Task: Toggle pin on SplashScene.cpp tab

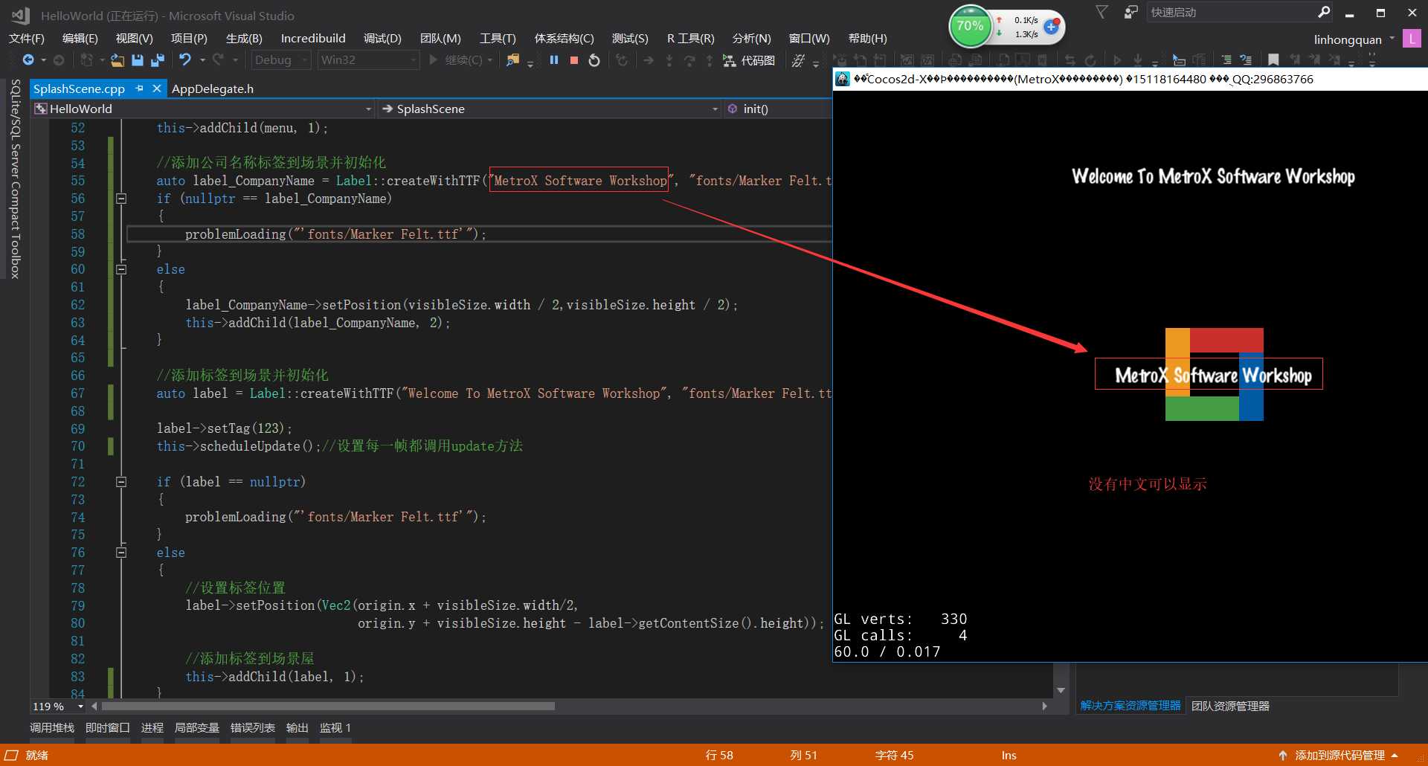Action: click(x=139, y=88)
